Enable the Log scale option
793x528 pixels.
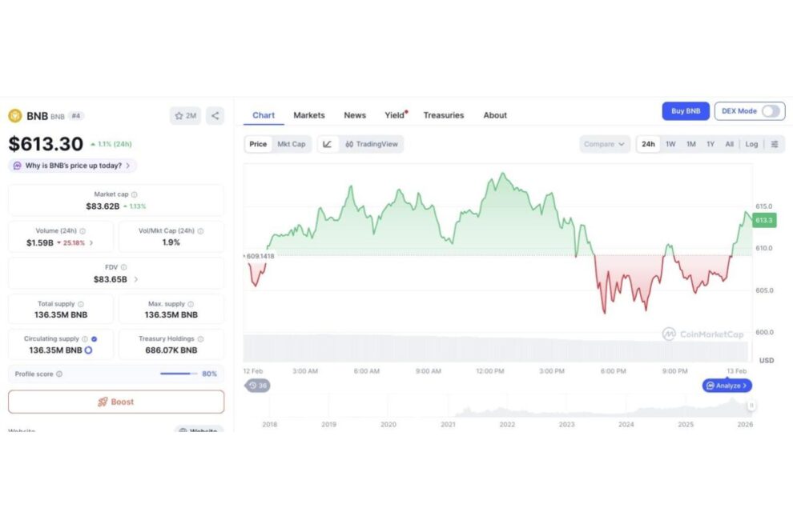[751, 144]
